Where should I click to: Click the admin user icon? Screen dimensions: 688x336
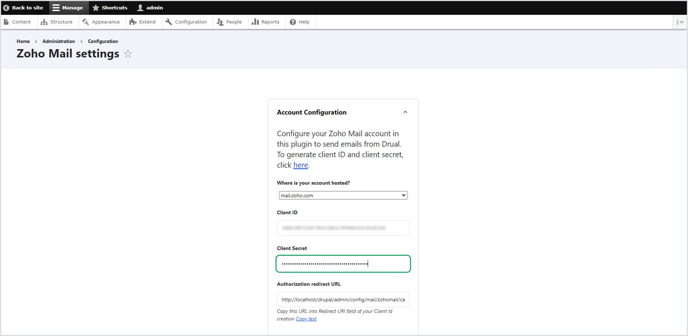[x=140, y=8]
